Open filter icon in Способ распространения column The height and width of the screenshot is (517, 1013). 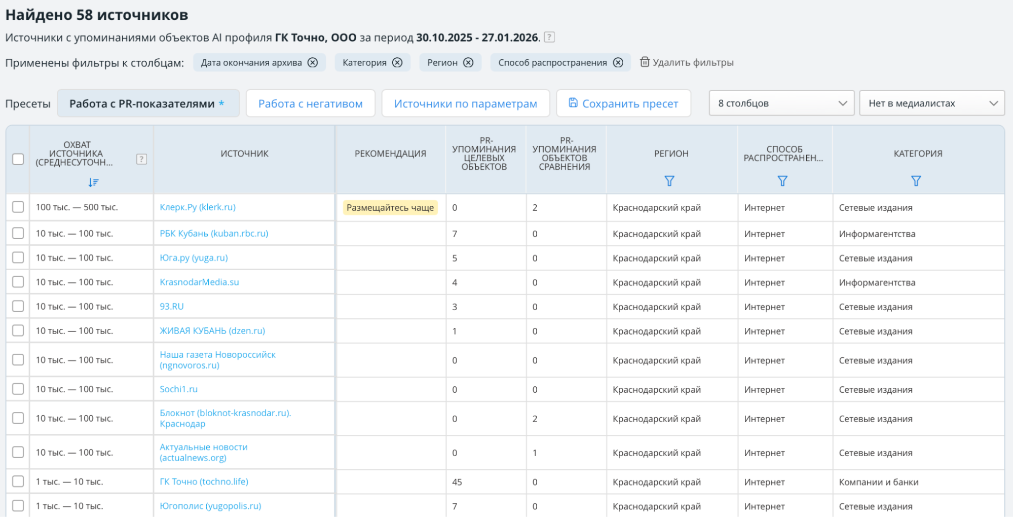click(x=782, y=181)
